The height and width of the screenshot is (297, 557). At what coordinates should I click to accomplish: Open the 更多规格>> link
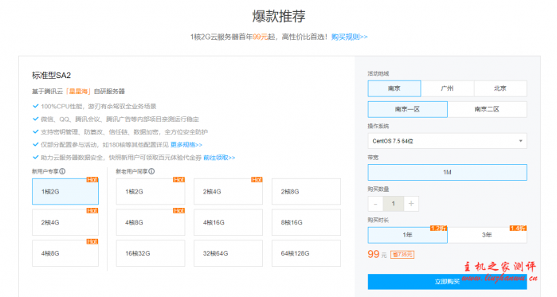click(x=186, y=145)
